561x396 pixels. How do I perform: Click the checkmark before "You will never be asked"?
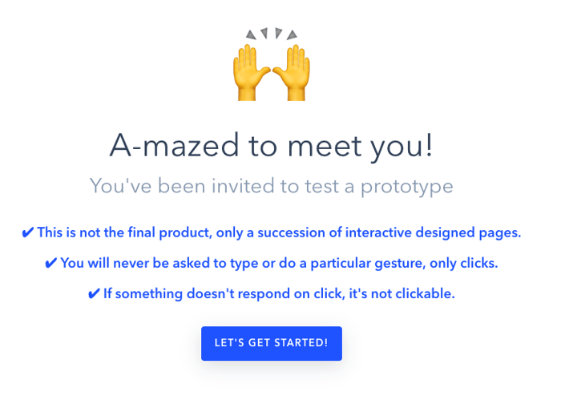(50, 264)
